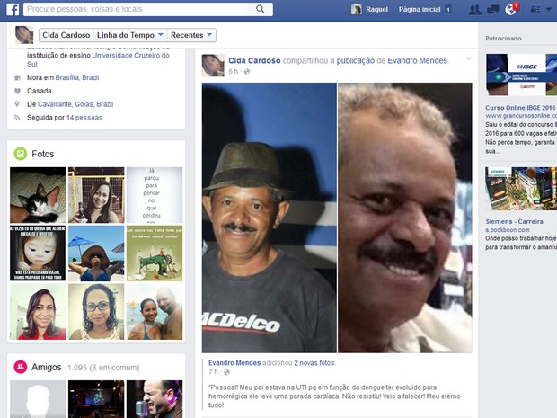Open Raquel's profile from top bar
The width and height of the screenshot is (557, 418).
370,9
